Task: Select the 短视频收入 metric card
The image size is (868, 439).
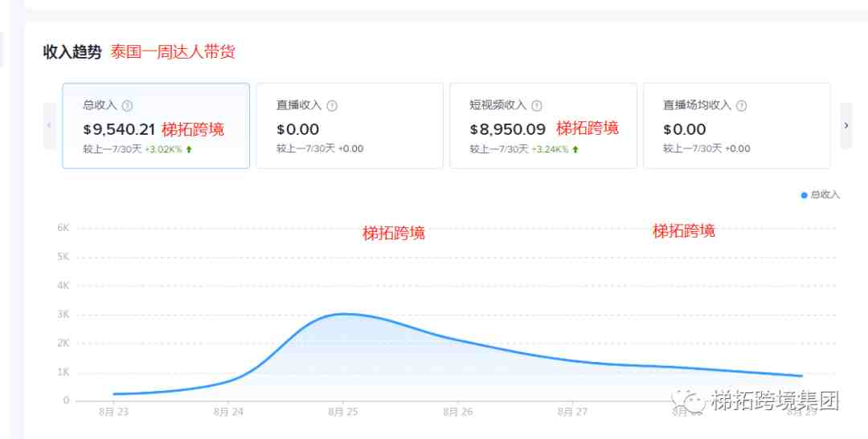Action: click(x=542, y=126)
